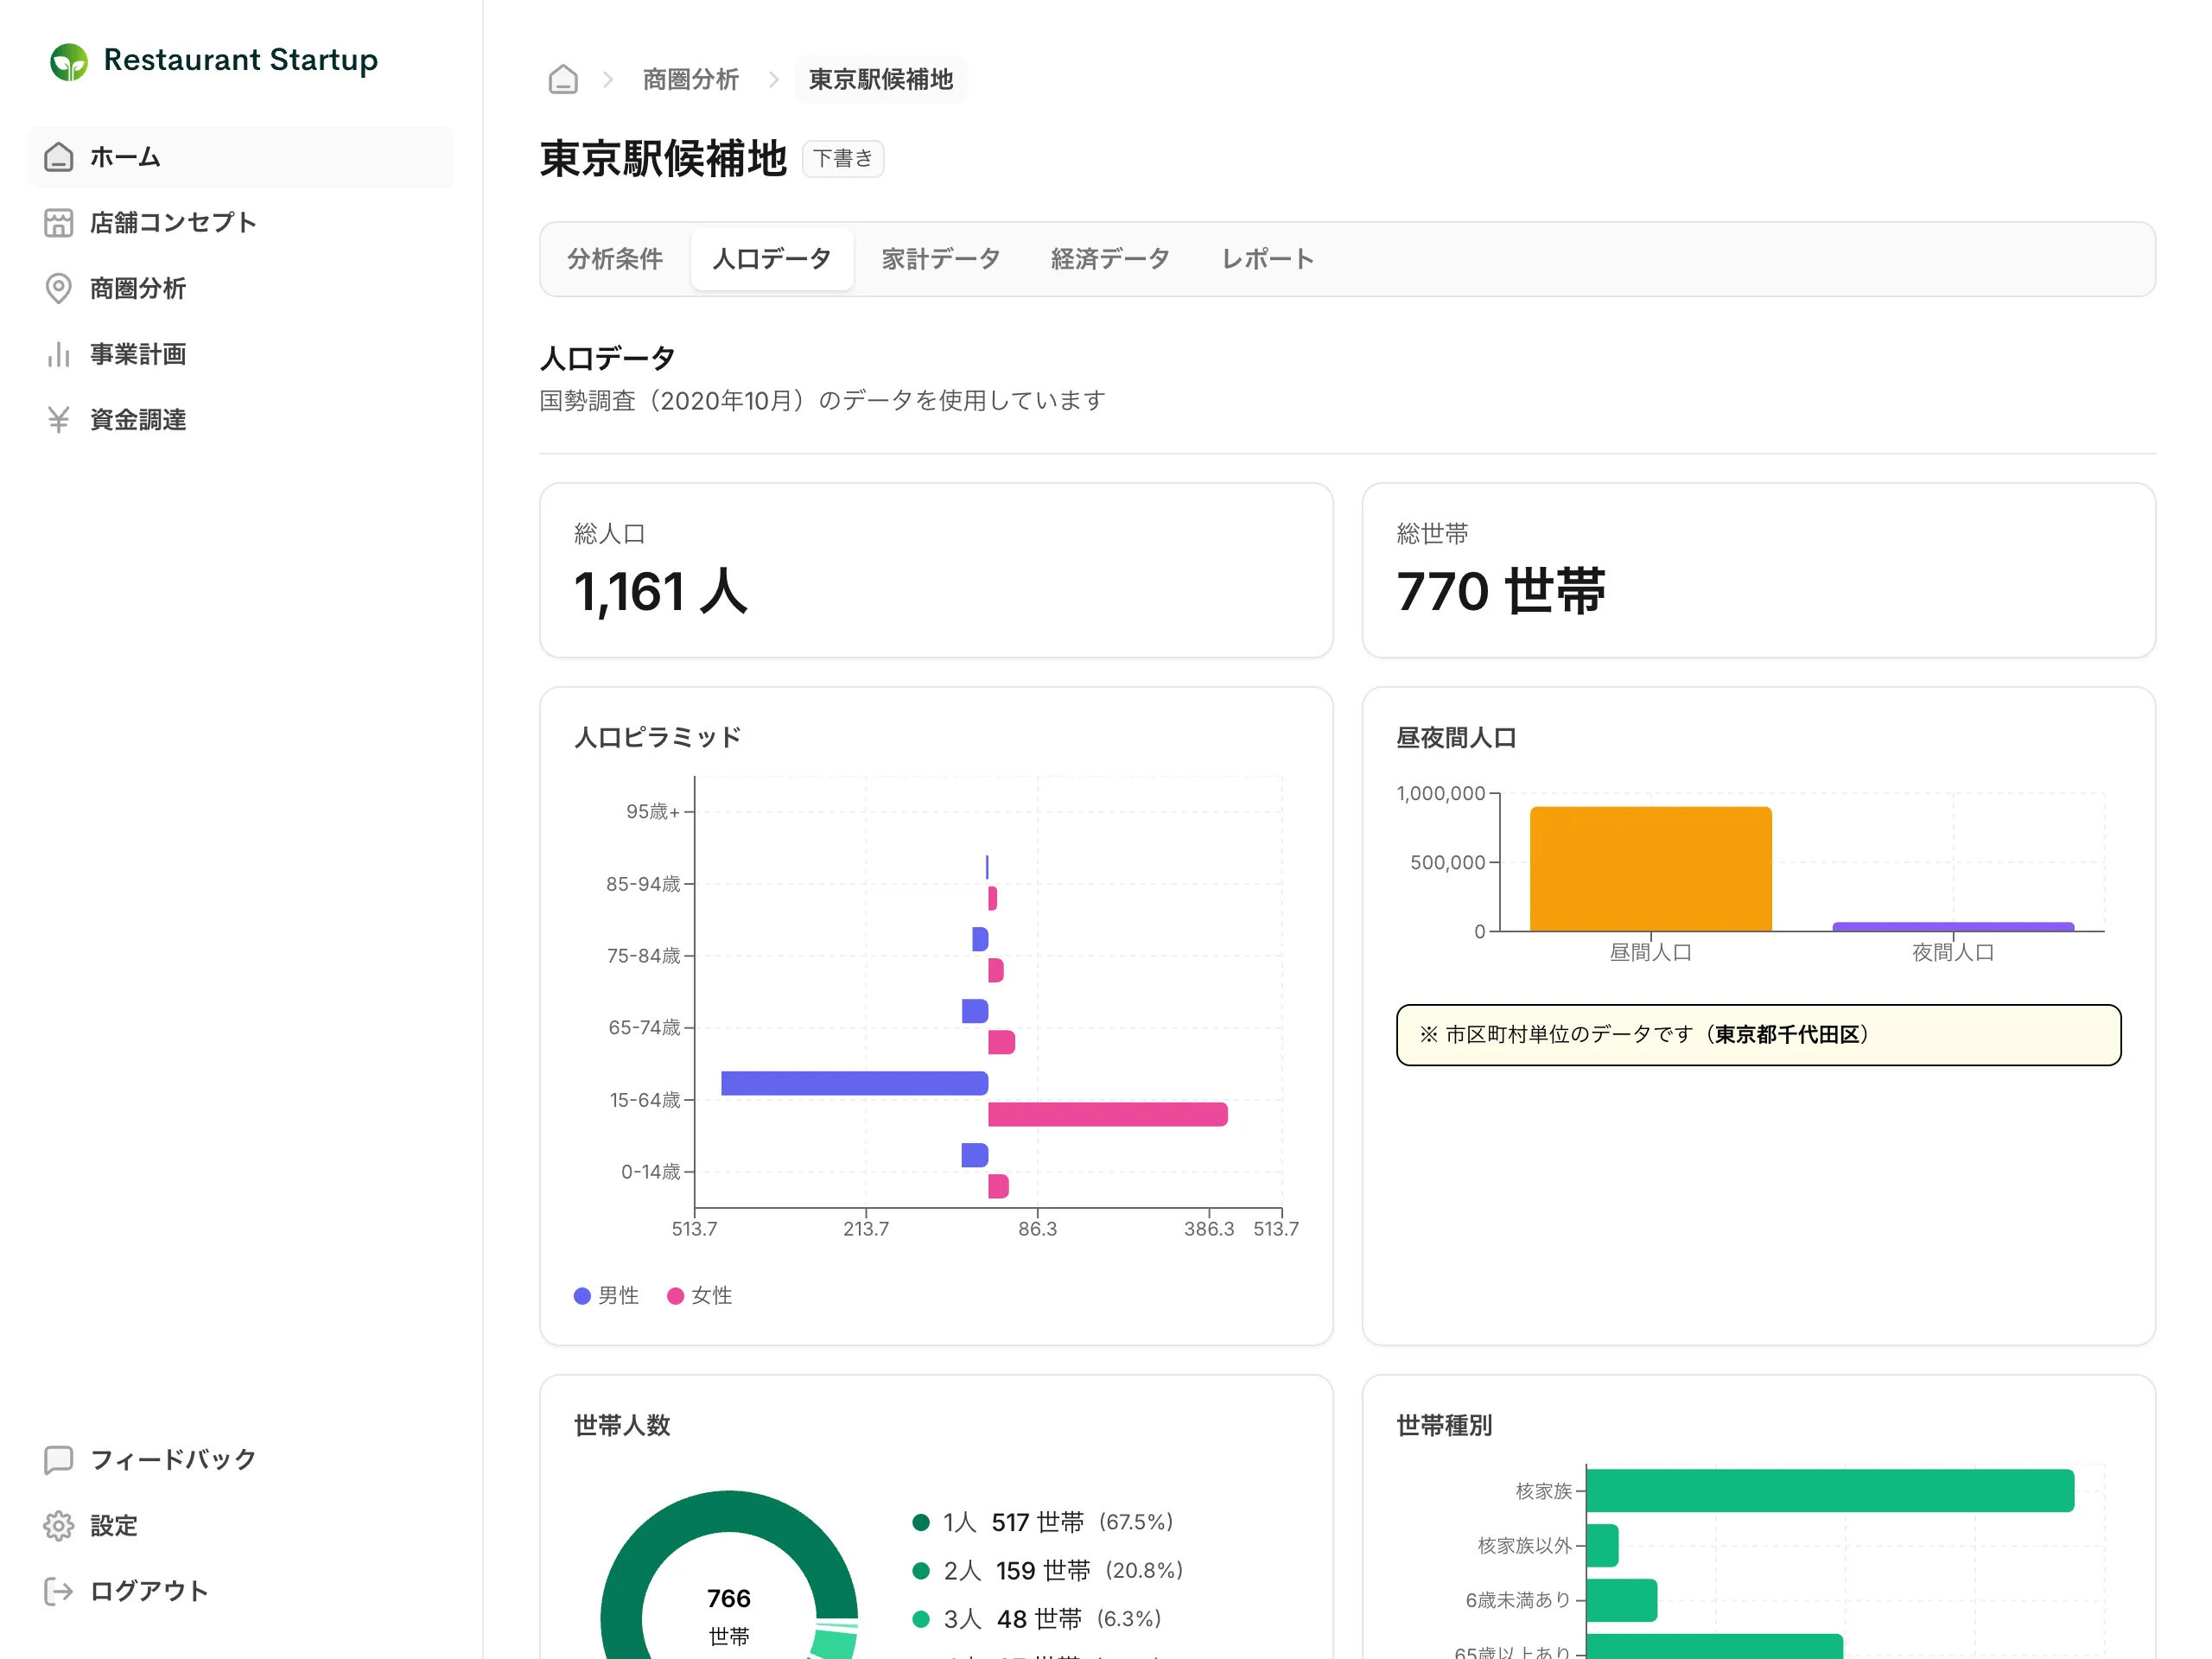Click the breadcrumb chevron after the home icon
This screenshot has width=2212, height=1659.
(x=607, y=79)
